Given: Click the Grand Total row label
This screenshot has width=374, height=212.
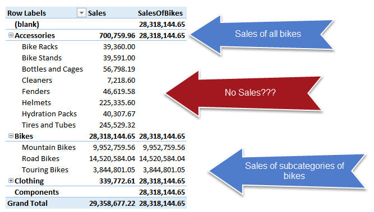Looking at the screenshot, I should click(x=27, y=203).
